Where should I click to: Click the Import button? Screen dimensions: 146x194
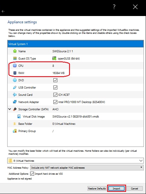pyautogui.click(x=116, y=189)
